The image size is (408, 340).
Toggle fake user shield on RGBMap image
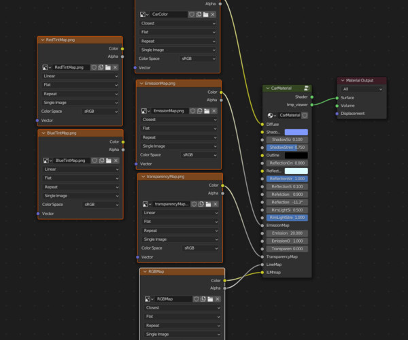197,299
